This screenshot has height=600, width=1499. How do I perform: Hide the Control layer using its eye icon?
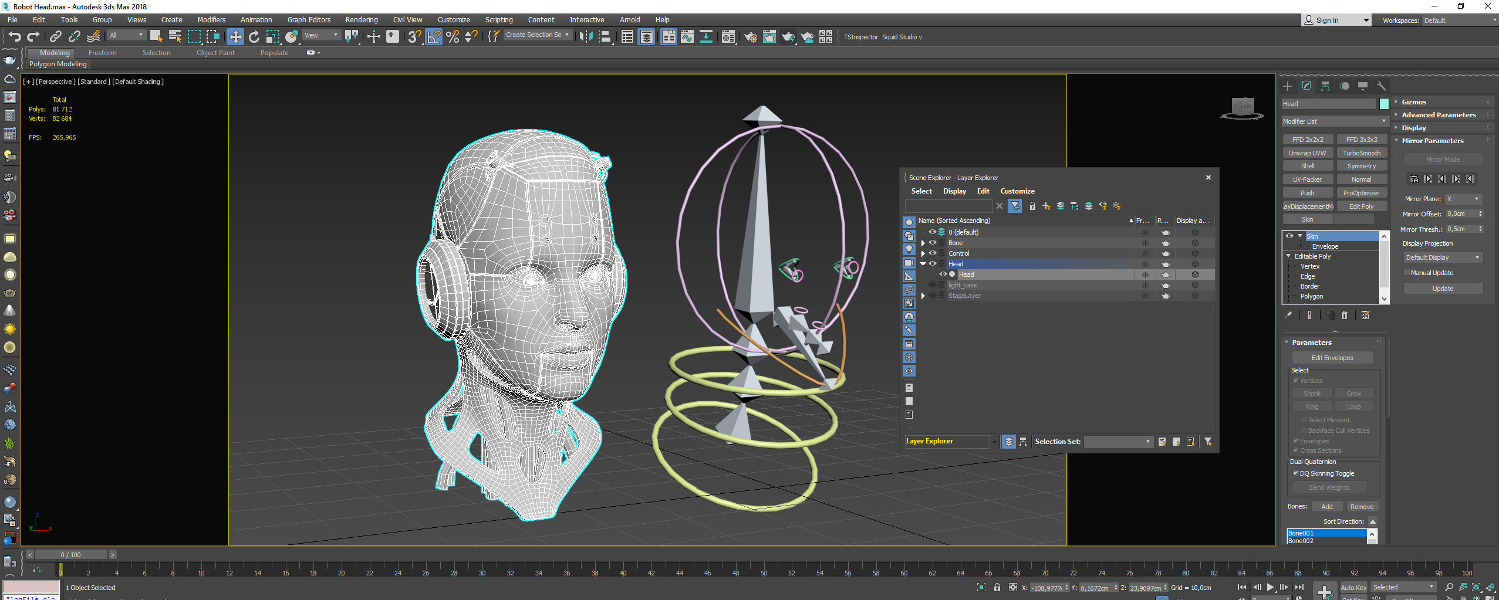pos(932,253)
